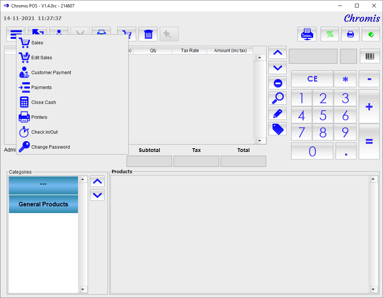Click the Tax value field
Viewport: 383px width, 298px height.
pyautogui.click(x=196, y=161)
